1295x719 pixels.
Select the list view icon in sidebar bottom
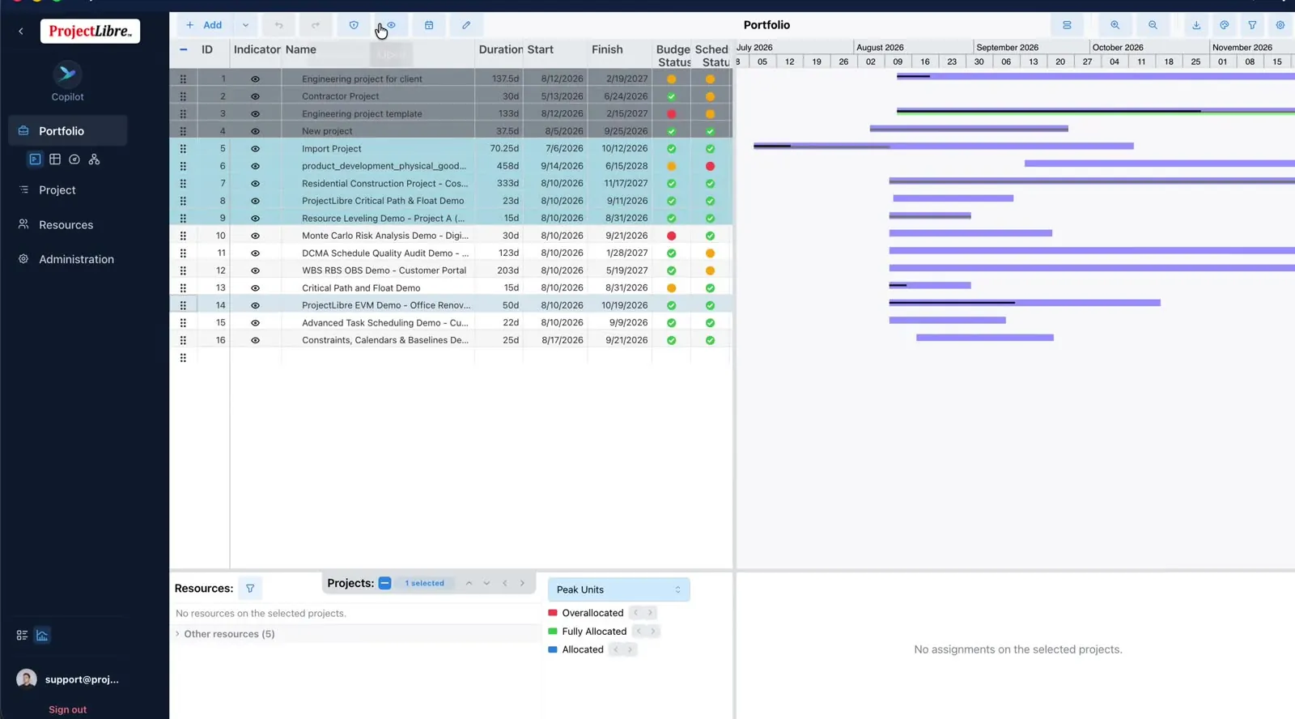coord(22,636)
